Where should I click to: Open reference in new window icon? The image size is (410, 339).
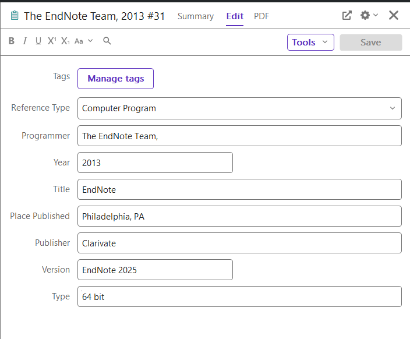point(347,15)
